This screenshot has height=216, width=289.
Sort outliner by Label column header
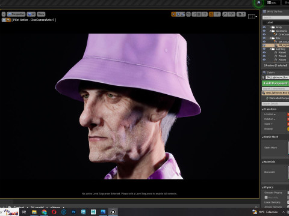[270, 22]
